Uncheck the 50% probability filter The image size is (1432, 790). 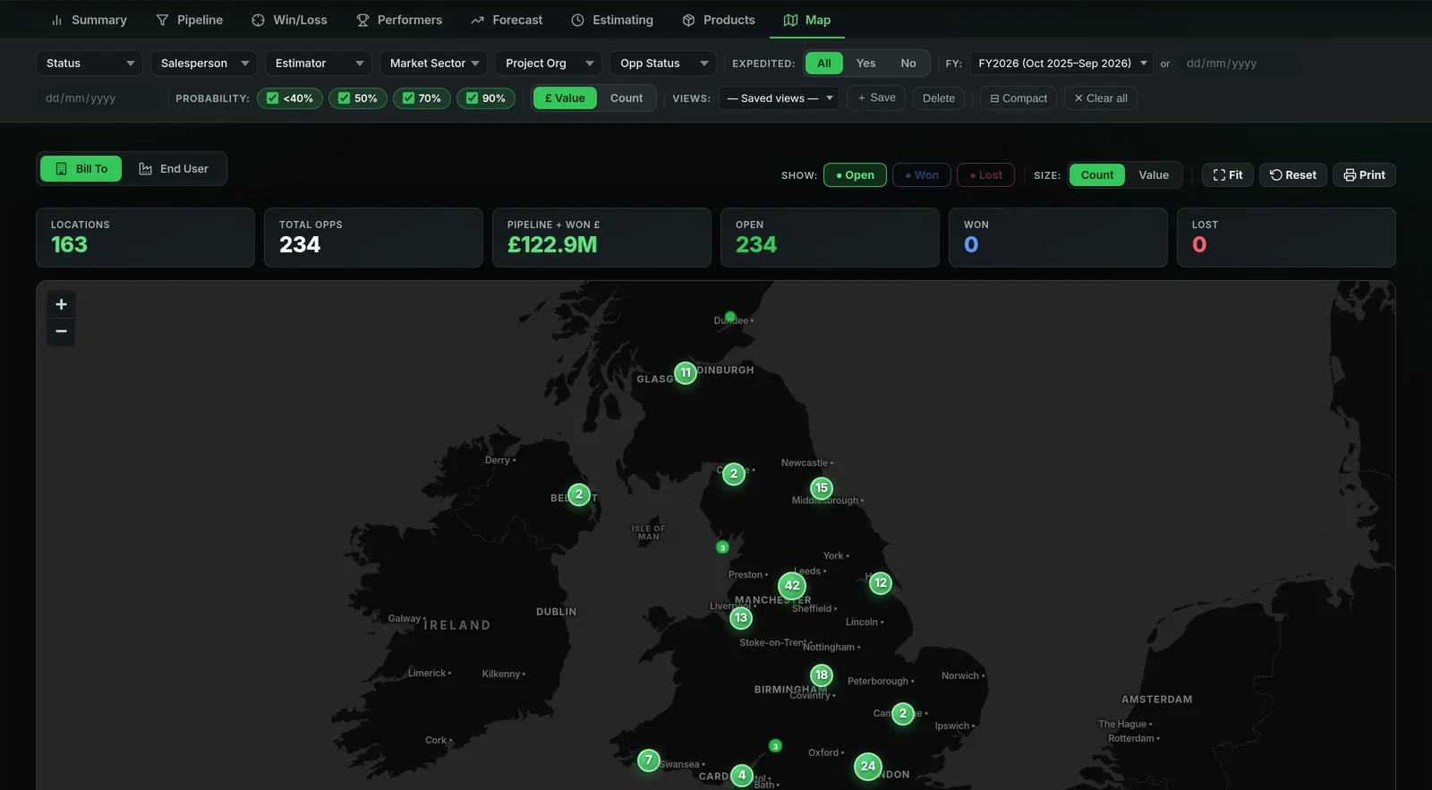[358, 98]
